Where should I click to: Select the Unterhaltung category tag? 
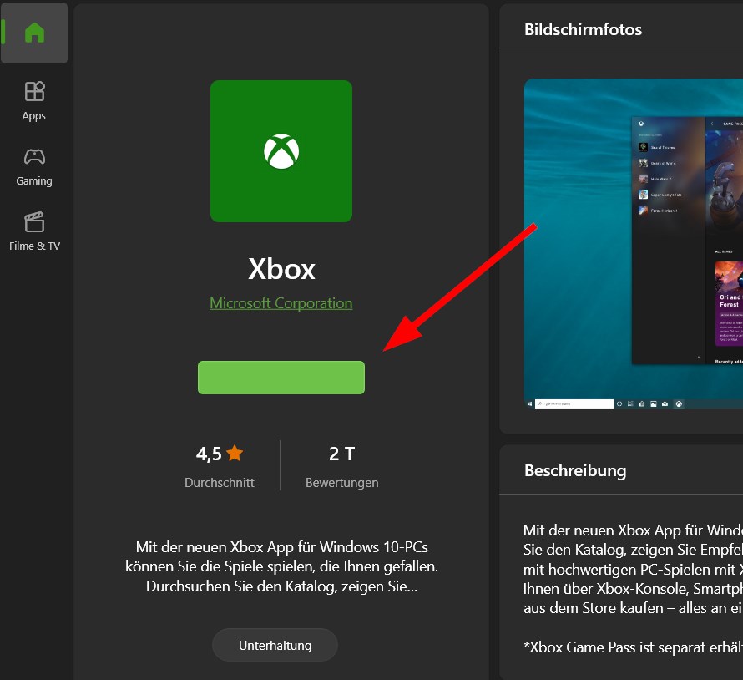tap(275, 645)
